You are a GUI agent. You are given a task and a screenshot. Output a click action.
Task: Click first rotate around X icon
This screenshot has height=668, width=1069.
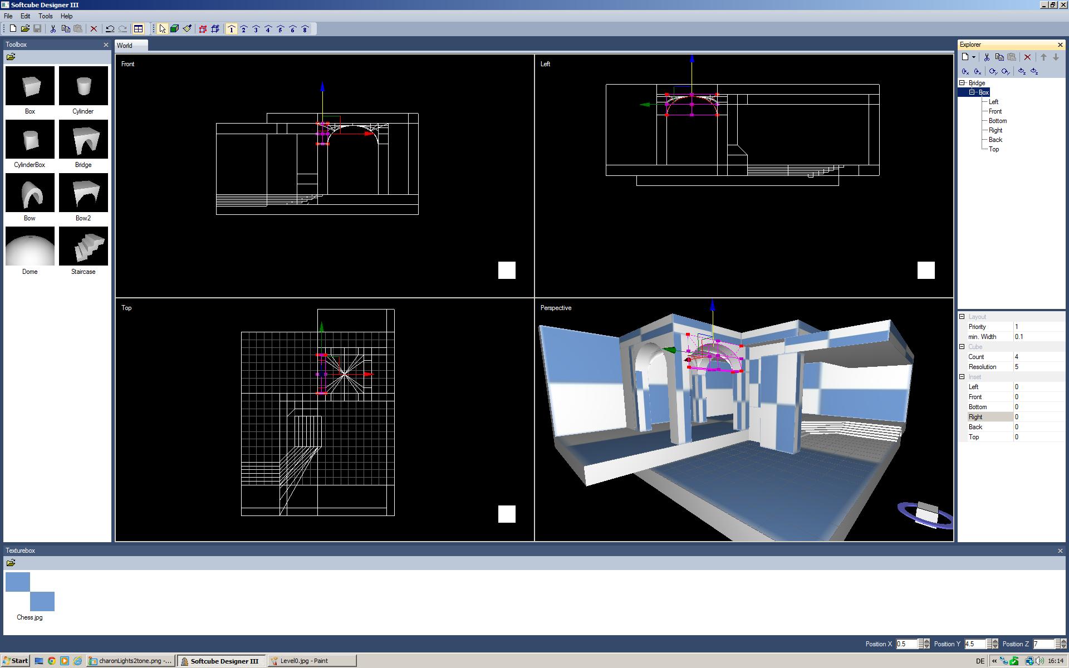(x=965, y=72)
